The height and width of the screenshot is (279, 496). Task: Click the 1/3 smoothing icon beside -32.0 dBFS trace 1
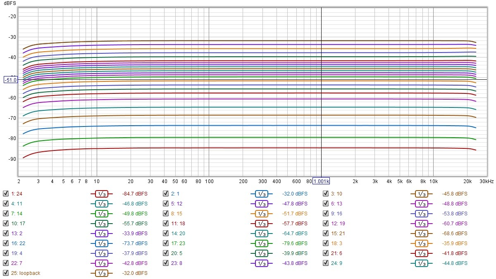(x=261, y=193)
